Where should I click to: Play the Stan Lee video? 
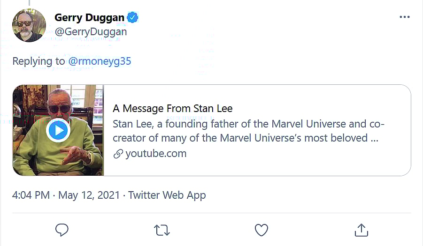(58, 130)
